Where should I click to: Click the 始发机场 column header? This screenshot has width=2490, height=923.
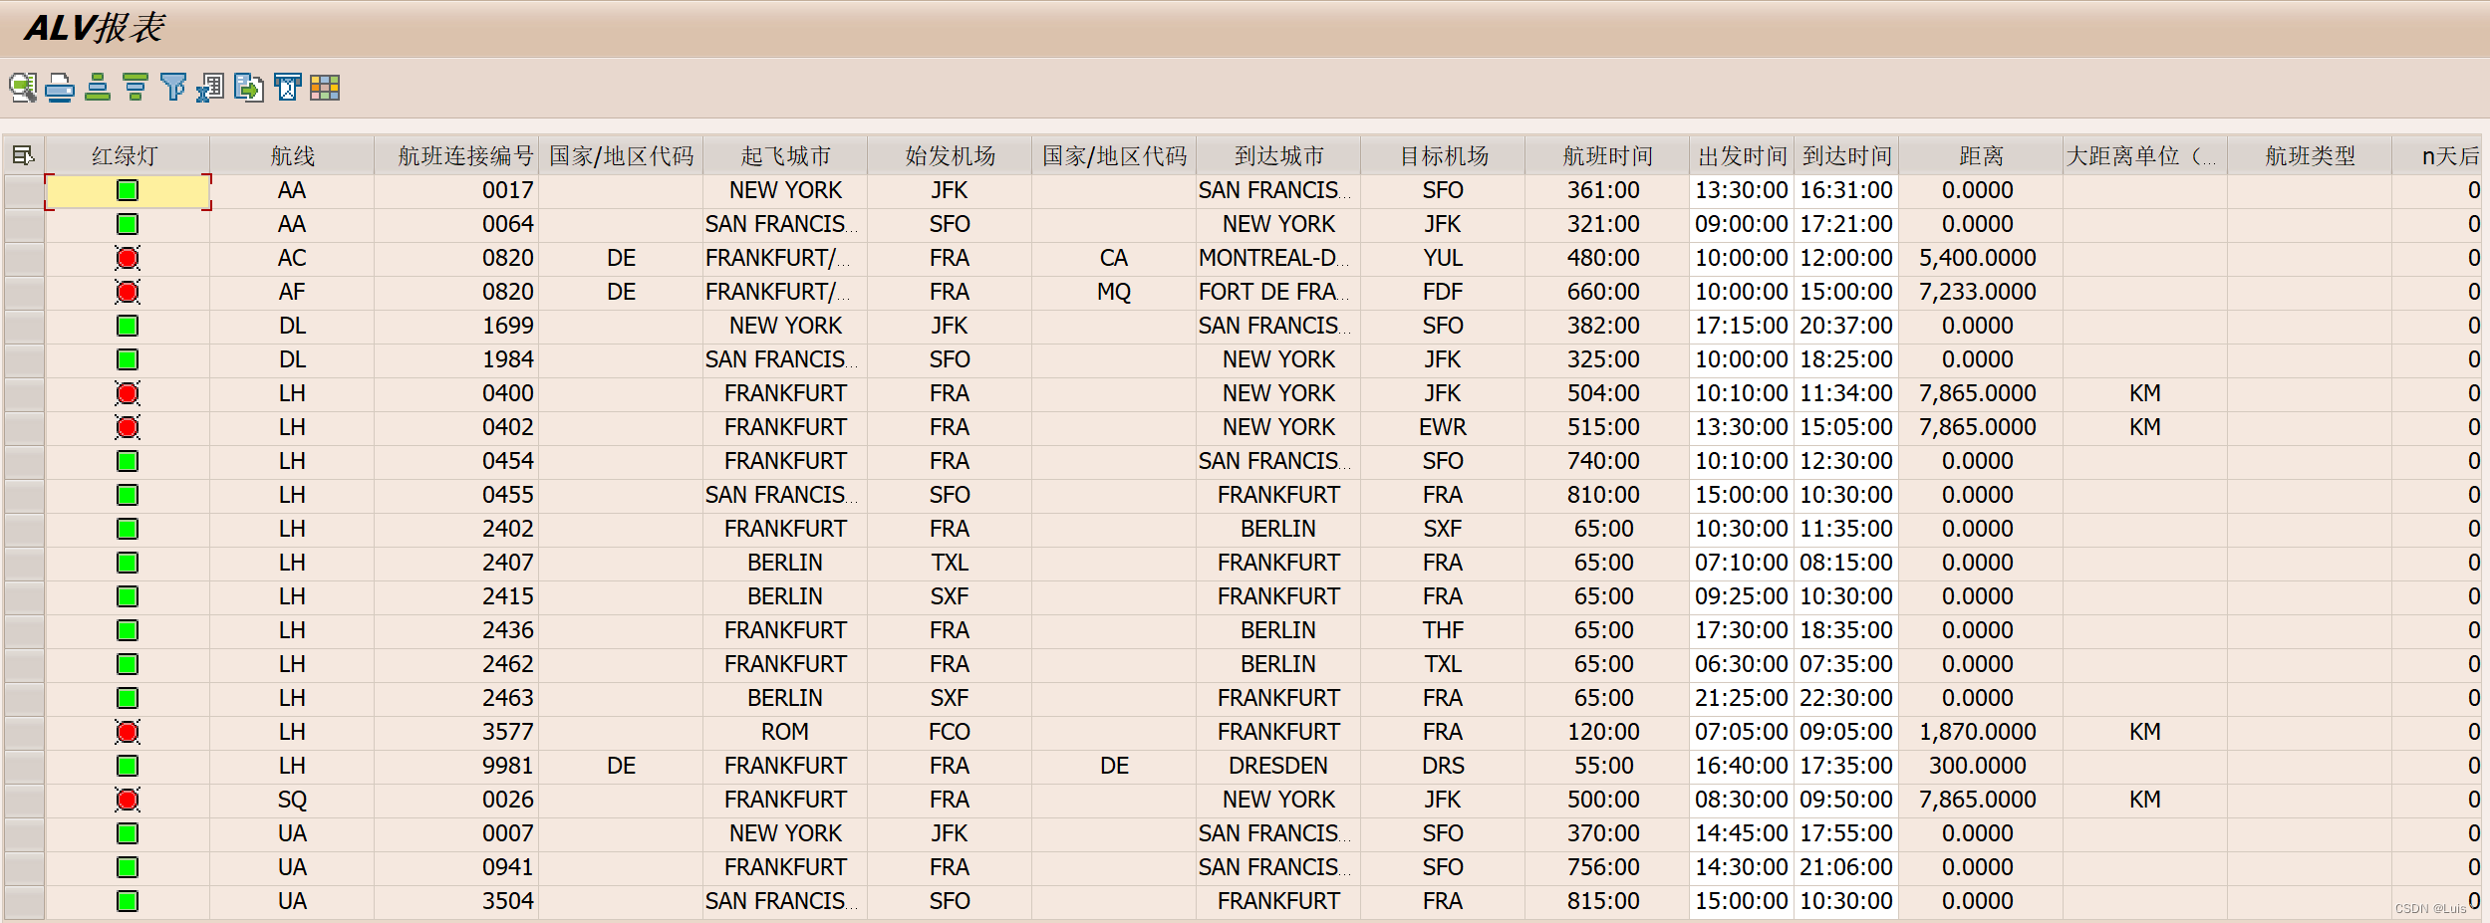point(950,156)
